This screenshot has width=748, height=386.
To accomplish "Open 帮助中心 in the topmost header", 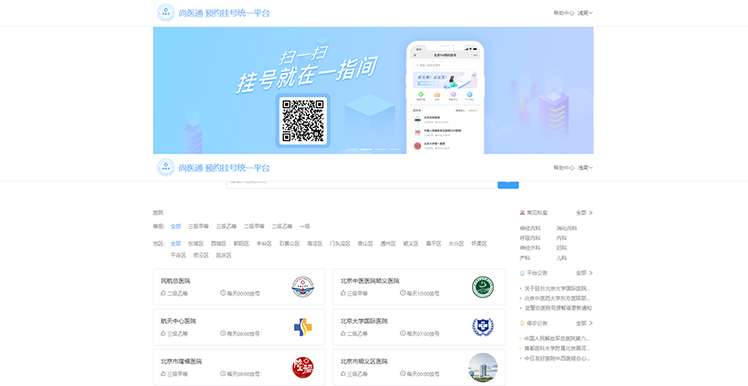I will point(563,13).
